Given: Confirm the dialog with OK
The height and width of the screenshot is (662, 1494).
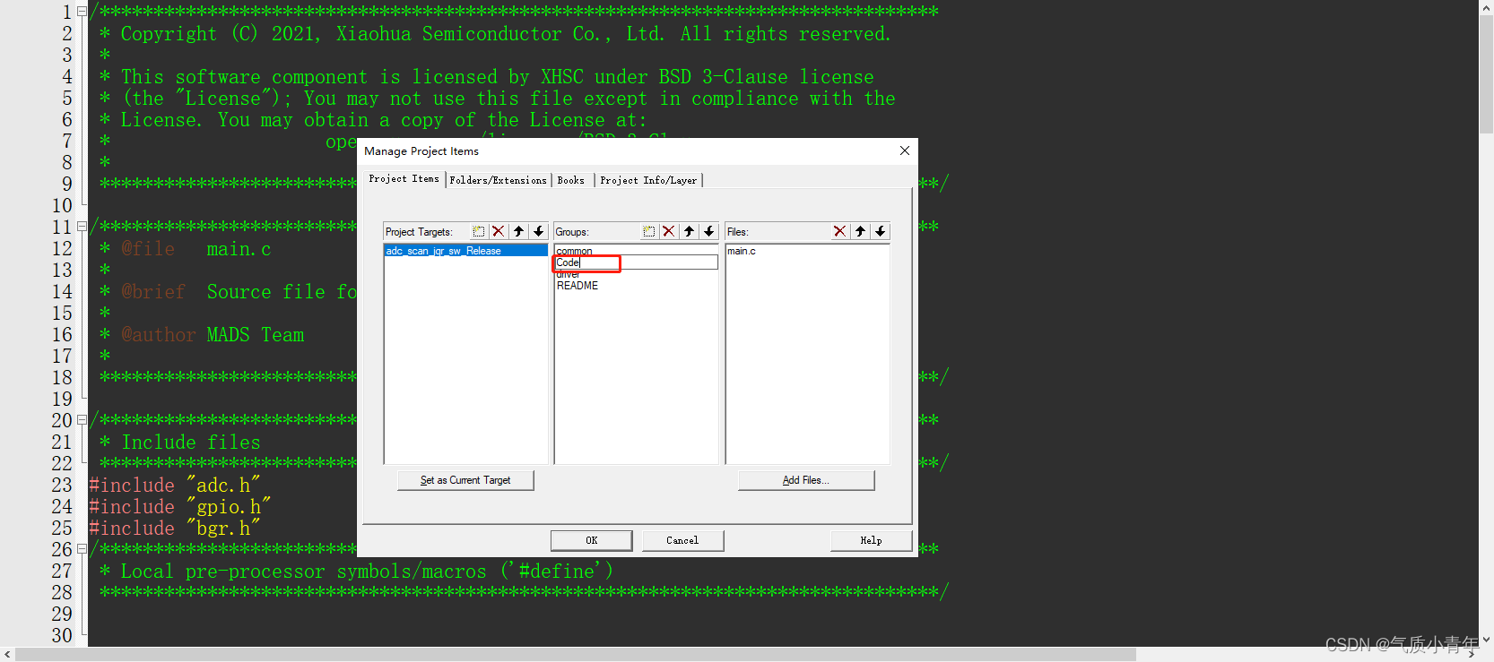Looking at the screenshot, I should (592, 540).
